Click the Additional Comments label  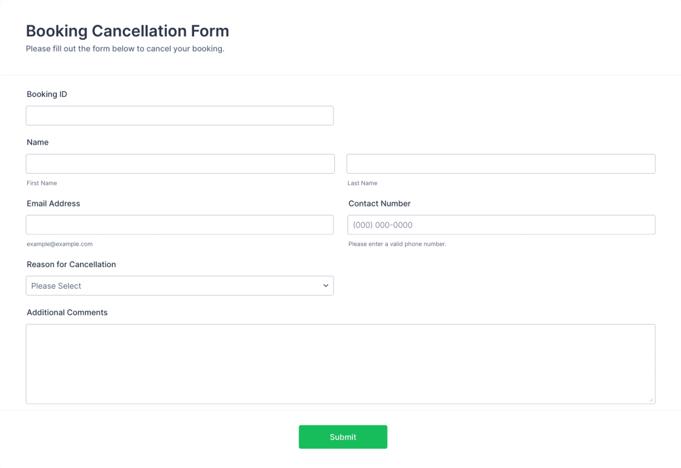point(67,313)
